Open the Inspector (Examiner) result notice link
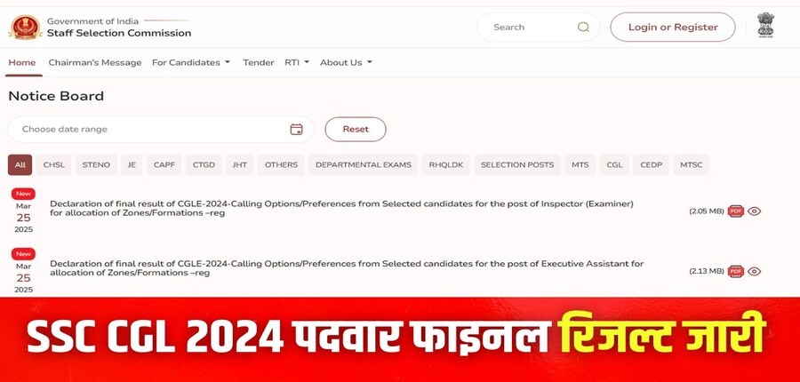The width and height of the screenshot is (800, 382). coord(341,208)
